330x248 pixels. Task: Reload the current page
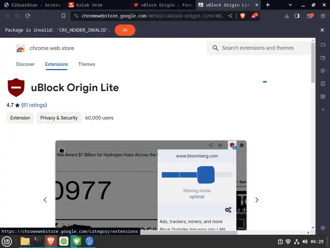[28, 16]
